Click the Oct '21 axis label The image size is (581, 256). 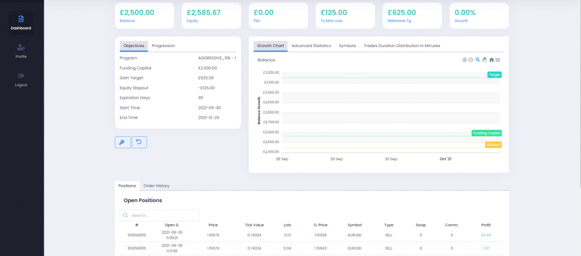[x=445, y=159]
